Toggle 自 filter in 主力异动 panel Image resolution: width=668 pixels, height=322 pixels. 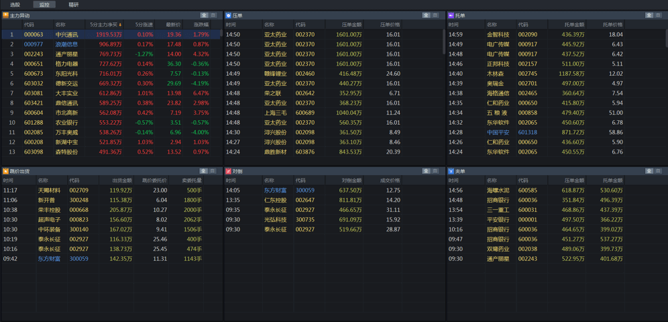pyautogui.click(x=212, y=15)
